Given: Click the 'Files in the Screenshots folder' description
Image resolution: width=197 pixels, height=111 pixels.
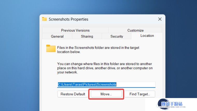Looking at the screenshot, I should 98,50.
